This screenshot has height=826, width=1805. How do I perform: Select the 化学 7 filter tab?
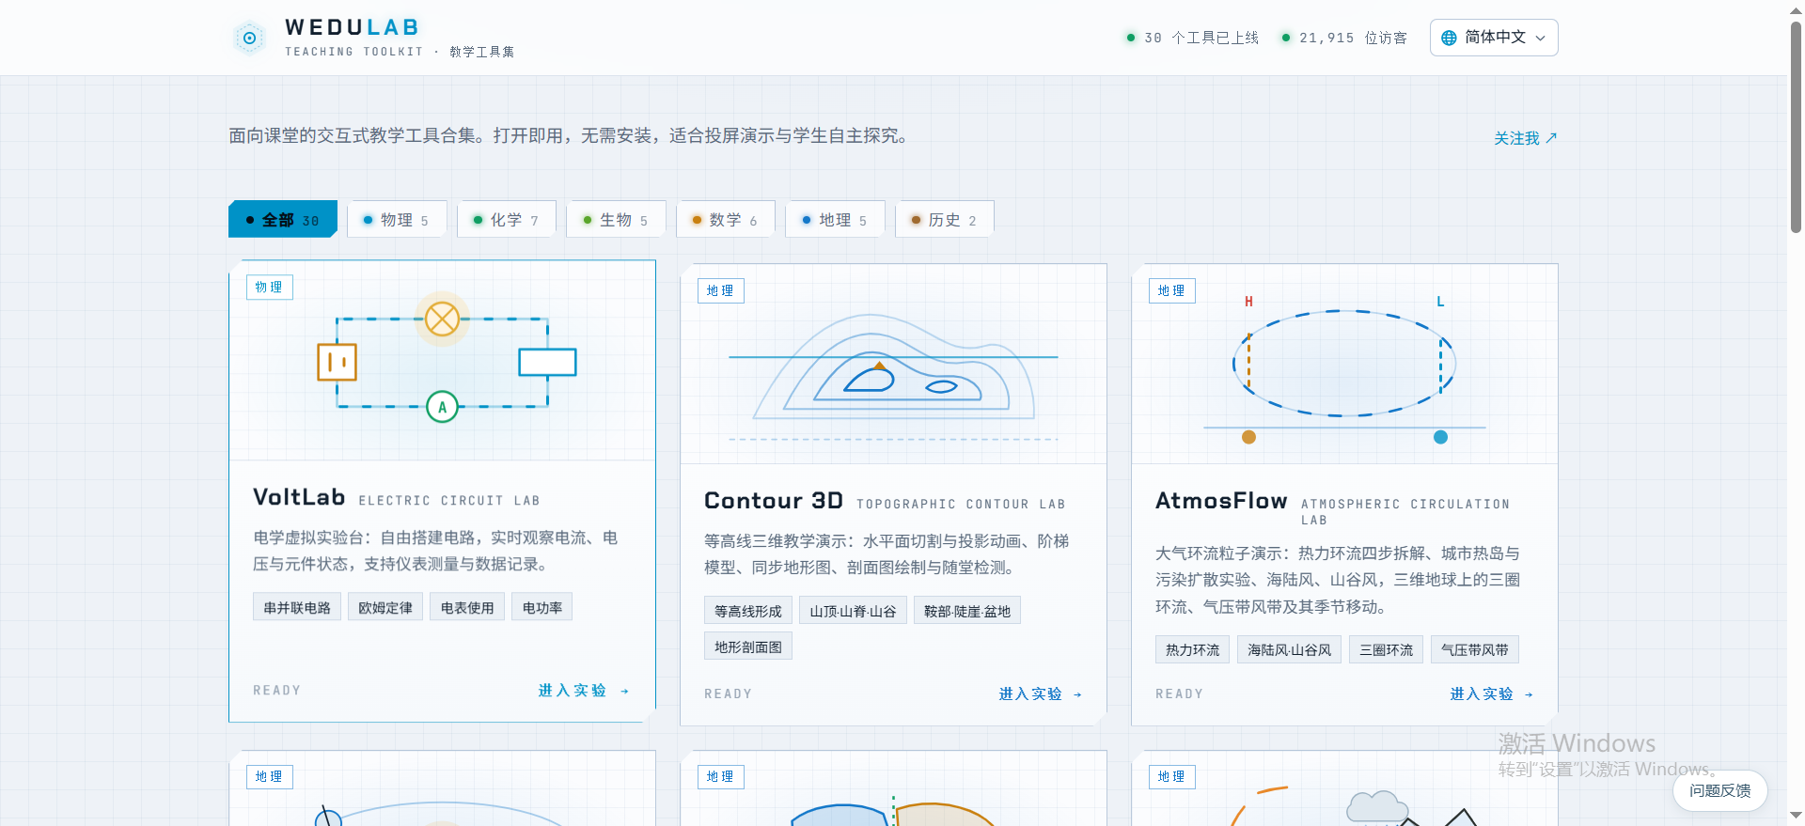[506, 219]
